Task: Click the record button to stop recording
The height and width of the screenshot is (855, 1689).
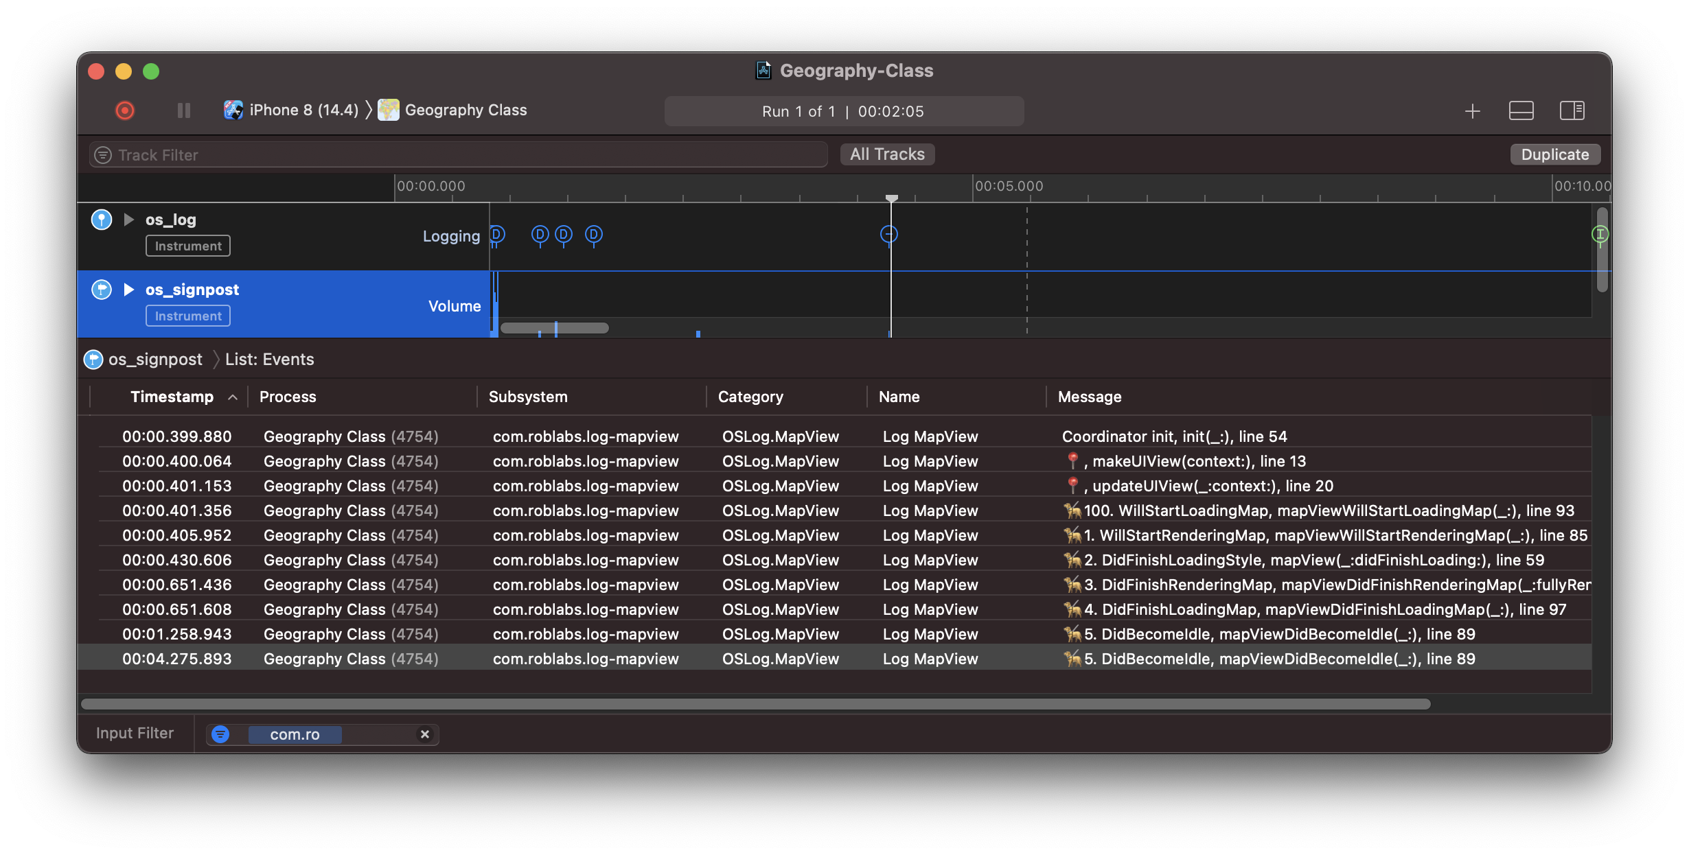Action: point(124,109)
